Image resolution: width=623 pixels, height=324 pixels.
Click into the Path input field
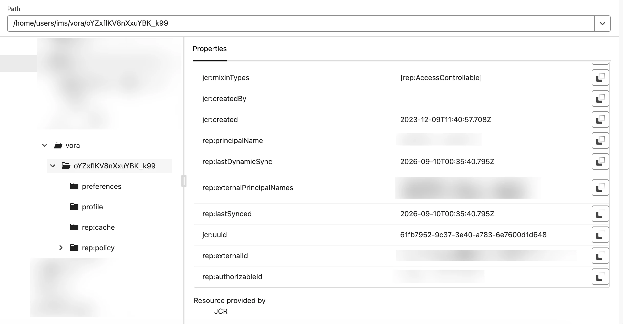click(x=301, y=24)
